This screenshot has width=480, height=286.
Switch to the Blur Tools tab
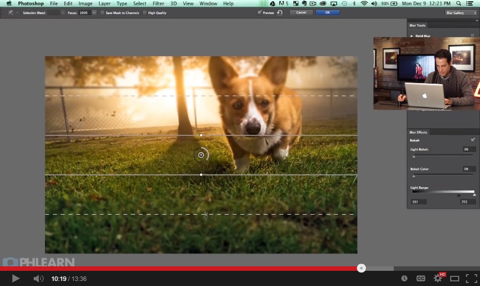click(417, 25)
